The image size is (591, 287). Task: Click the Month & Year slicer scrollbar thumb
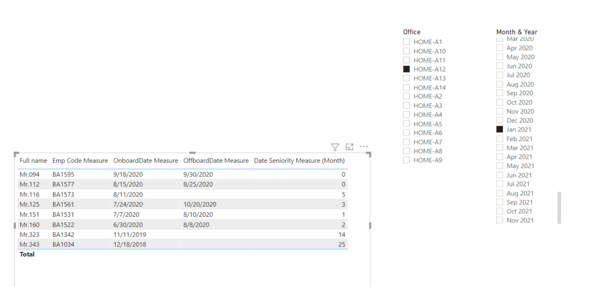coord(559,208)
